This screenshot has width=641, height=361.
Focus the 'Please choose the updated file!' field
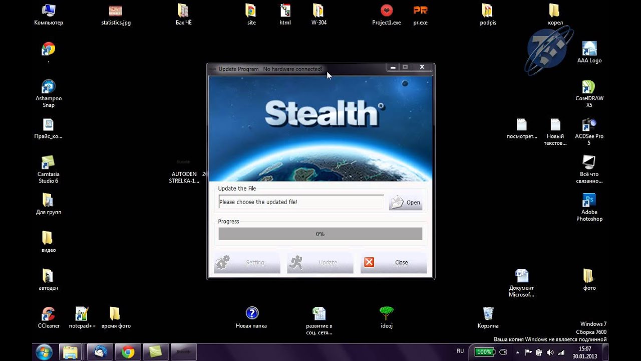(x=301, y=202)
